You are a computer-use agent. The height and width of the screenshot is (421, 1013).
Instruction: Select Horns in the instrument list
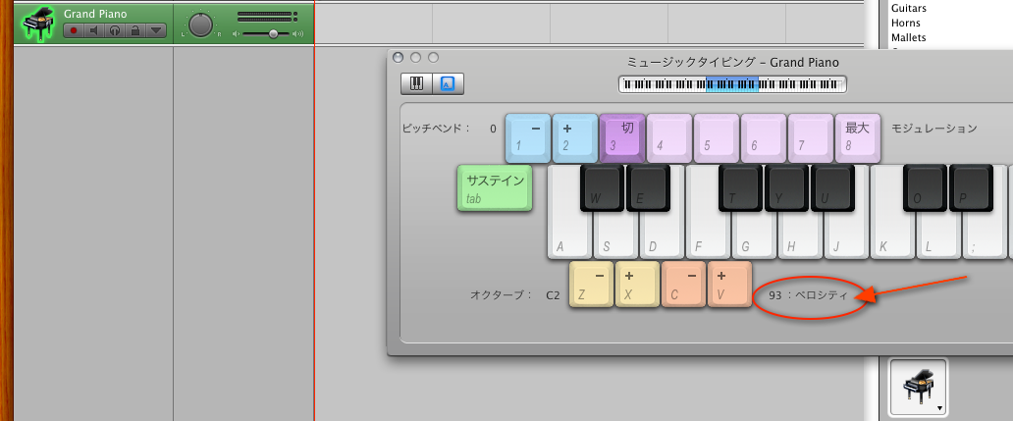[x=906, y=24]
